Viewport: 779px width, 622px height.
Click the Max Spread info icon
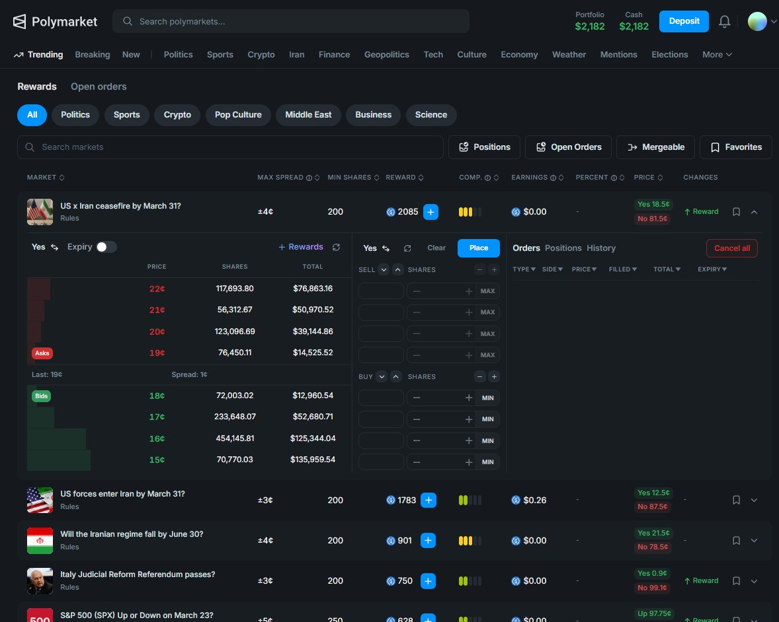(309, 178)
